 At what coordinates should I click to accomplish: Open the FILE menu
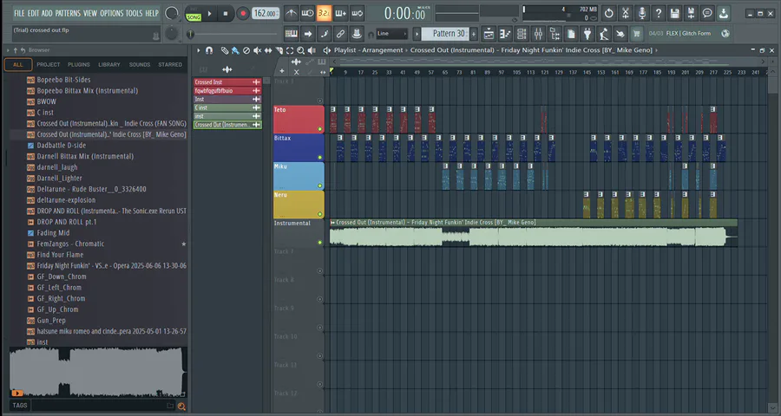tap(19, 14)
